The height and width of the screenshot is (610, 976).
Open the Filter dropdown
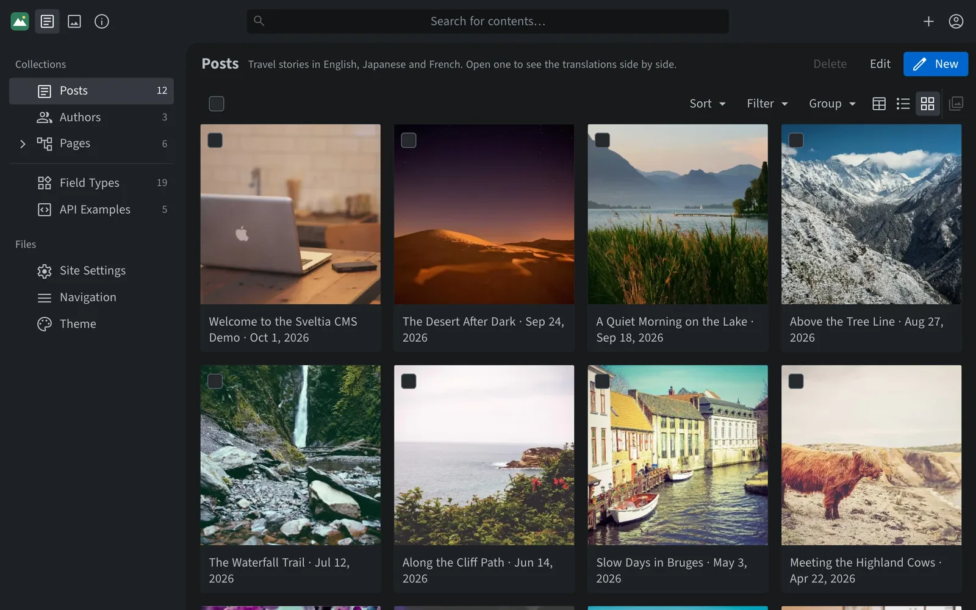(x=767, y=104)
